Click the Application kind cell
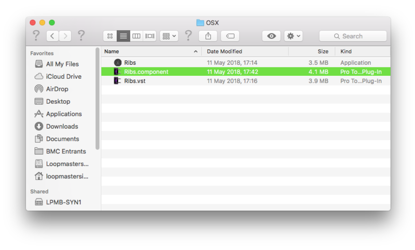 point(355,63)
